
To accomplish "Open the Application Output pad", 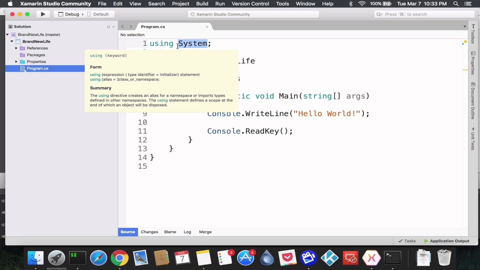I will 447,241.
